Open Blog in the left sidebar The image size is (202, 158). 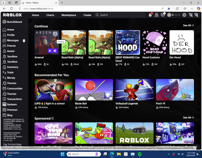coord(8,115)
